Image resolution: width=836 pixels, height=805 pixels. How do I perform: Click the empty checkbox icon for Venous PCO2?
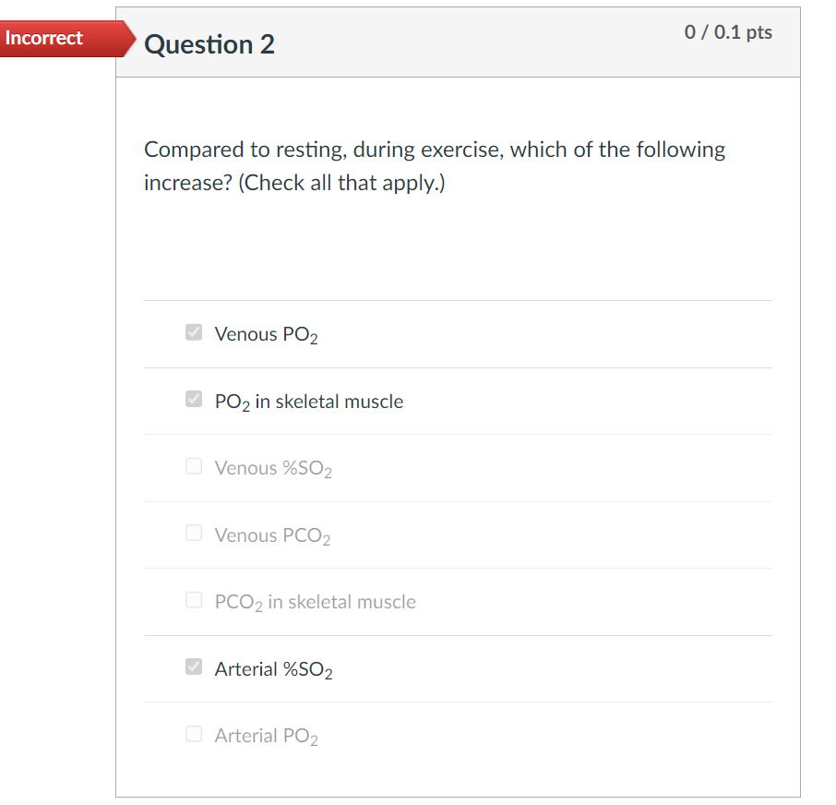[x=194, y=533]
